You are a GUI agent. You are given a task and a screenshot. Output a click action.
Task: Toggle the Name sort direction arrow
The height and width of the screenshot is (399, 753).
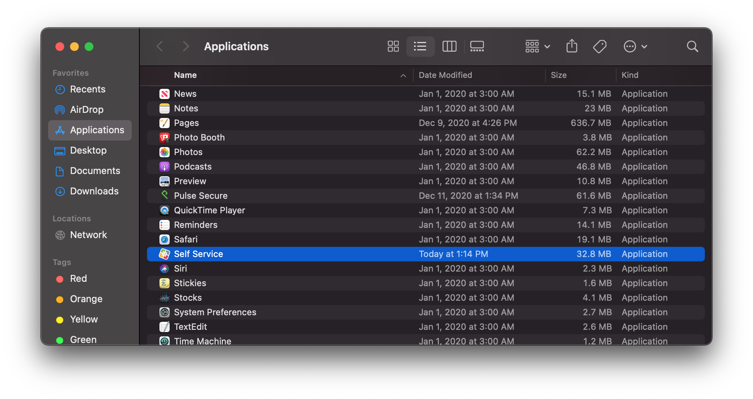point(403,75)
